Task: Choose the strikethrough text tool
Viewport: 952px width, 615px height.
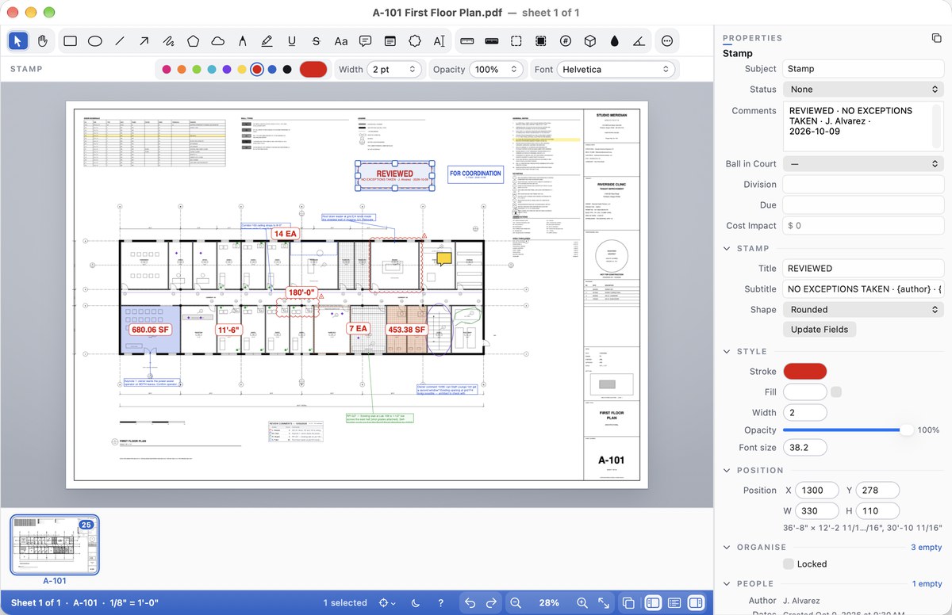Action: [317, 41]
